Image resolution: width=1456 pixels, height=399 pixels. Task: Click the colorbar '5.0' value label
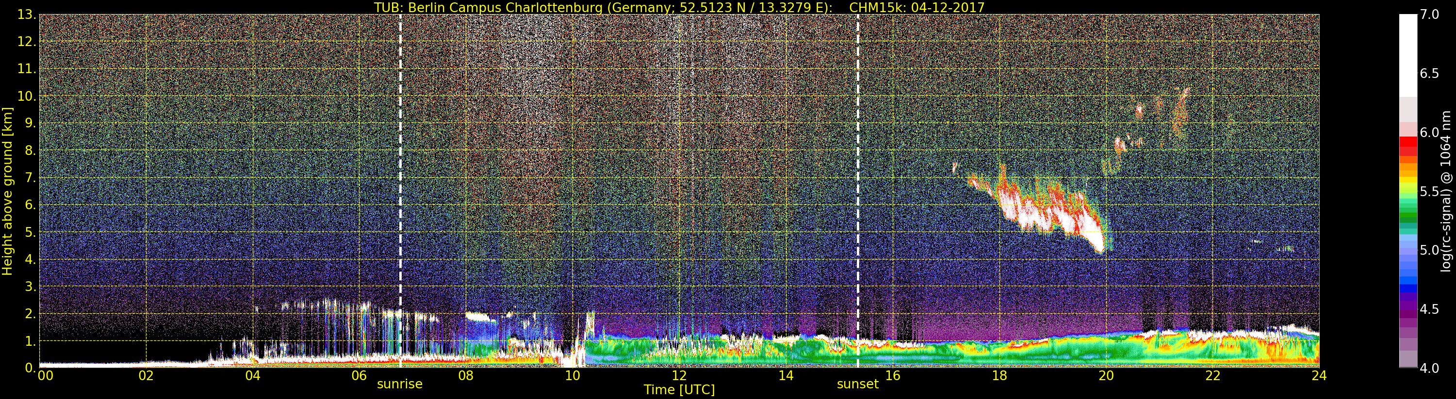(x=1429, y=250)
